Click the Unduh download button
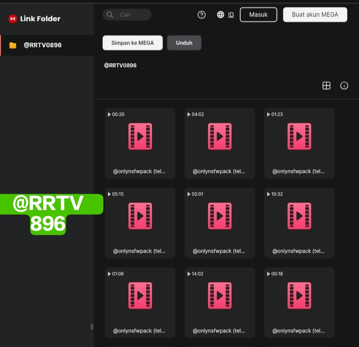 tap(184, 43)
